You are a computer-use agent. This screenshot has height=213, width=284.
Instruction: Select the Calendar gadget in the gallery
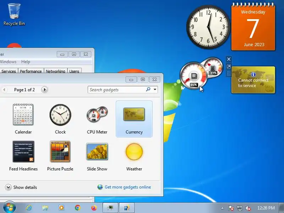tap(23, 119)
